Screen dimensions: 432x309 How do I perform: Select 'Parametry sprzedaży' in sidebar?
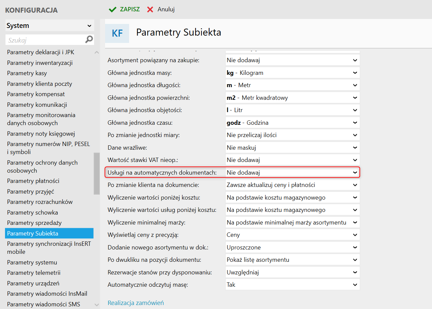[34, 223]
